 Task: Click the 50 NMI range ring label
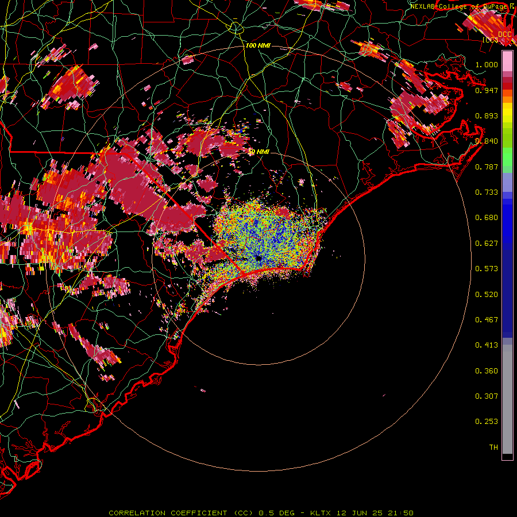[258, 152]
